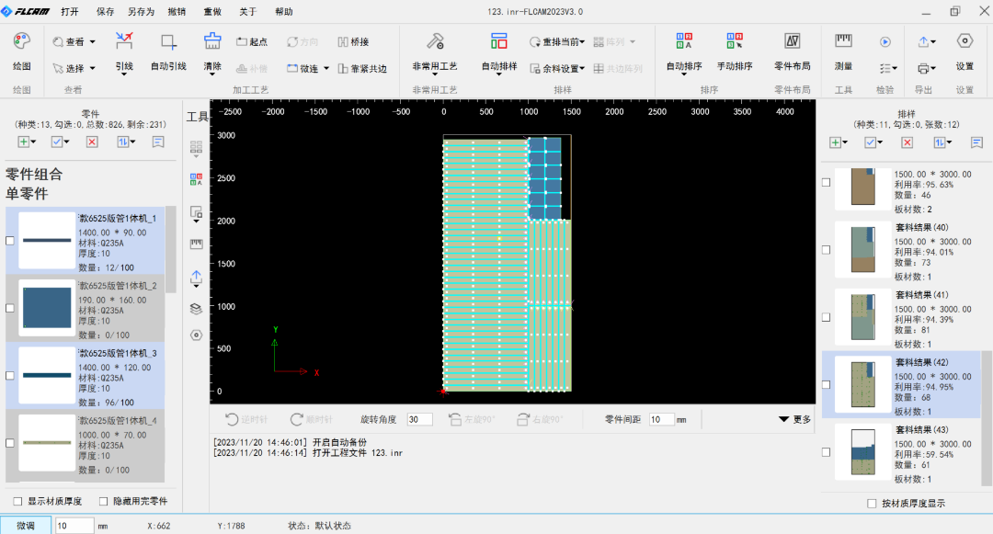This screenshot has width=993, height=534.
Task: Click the ruler icon in 工具 sidebar
Action: [197, 244]
